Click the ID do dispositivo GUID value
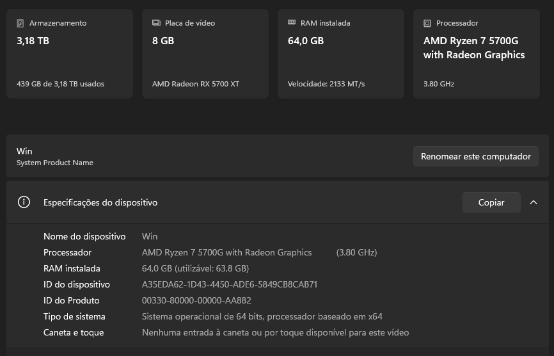The image size is (554, 356). click(x=230, y=284)
